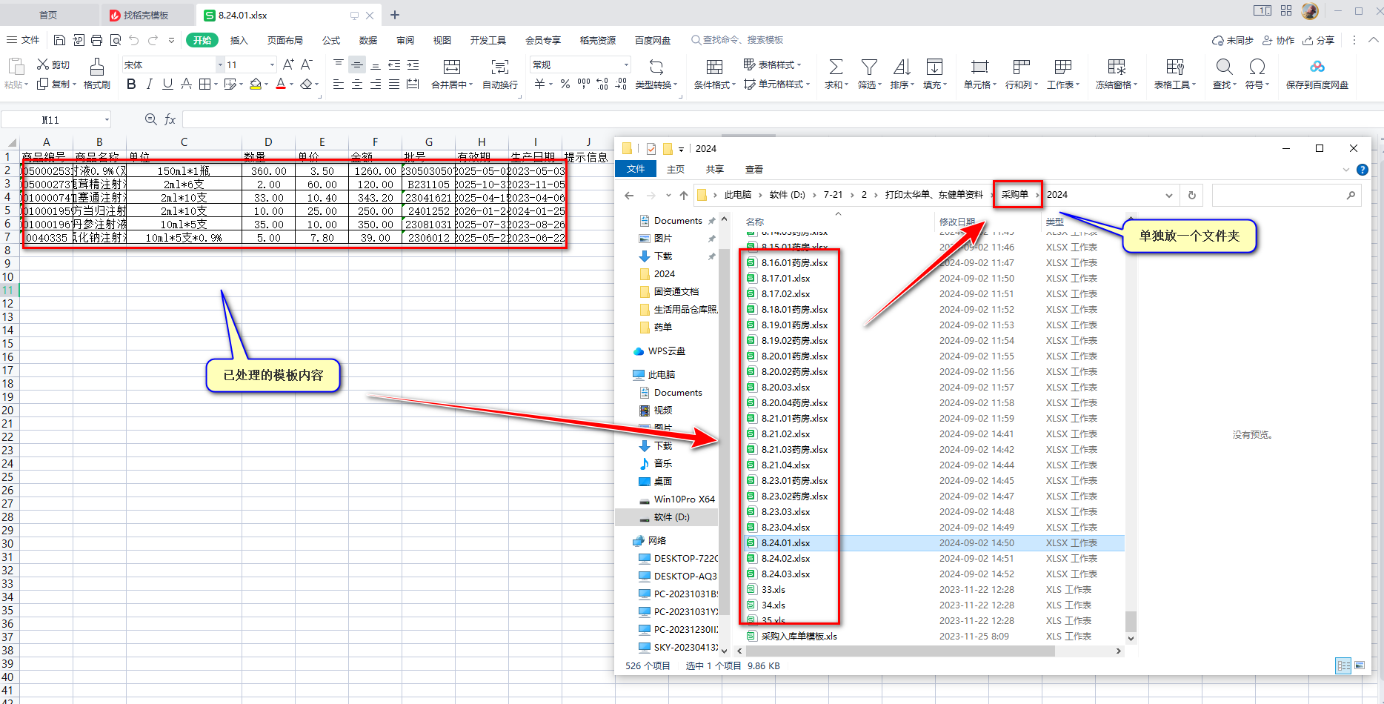Click the fill color highlight swatch
This screenshot has height=704, width=1384.
click(256, 84)
